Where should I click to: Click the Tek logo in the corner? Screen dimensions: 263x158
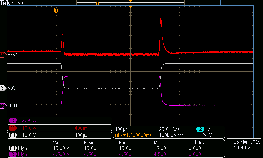click(5, 3)
